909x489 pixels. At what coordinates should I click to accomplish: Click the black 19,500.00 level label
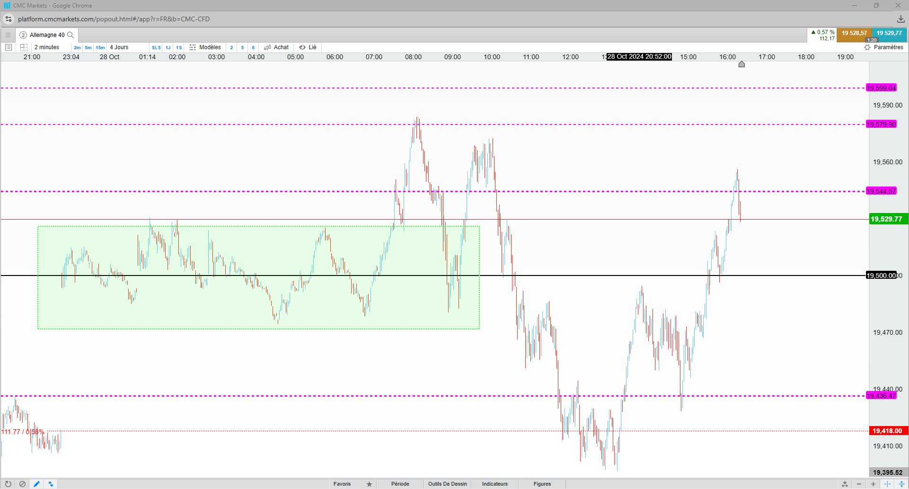pyautogui.click(x=881, y=276)
